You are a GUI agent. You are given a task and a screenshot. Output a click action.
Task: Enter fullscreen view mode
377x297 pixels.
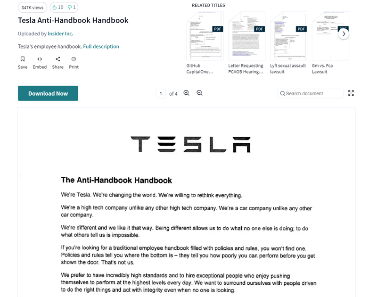(x=351, y=93)
